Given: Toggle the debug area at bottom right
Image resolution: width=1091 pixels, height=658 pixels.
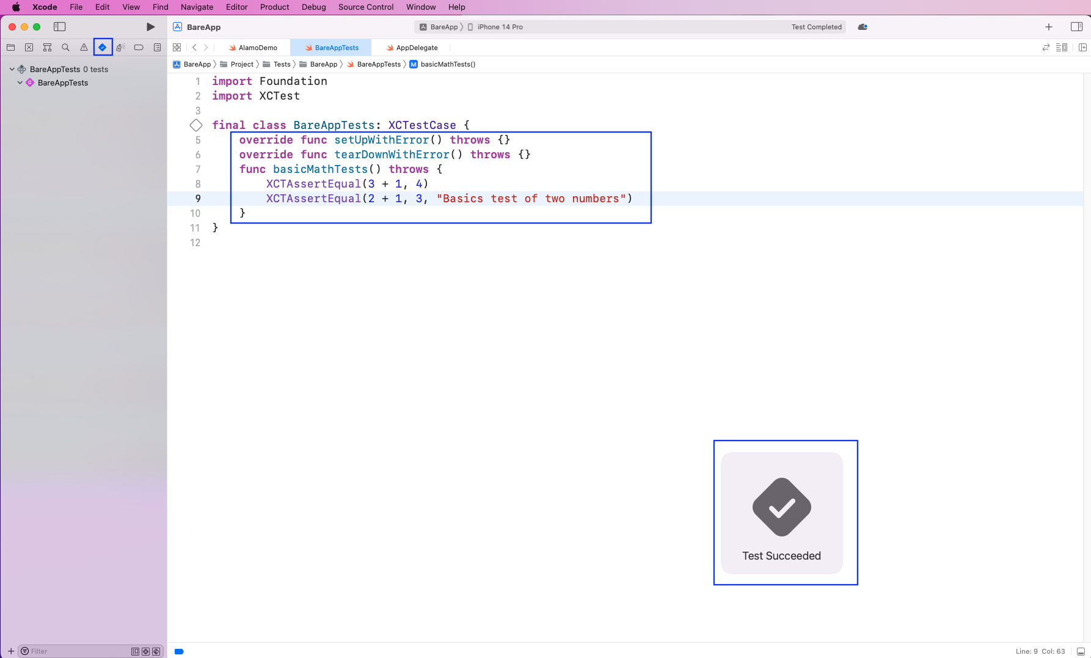Looking at the screenshot, I should [1081, 651].
